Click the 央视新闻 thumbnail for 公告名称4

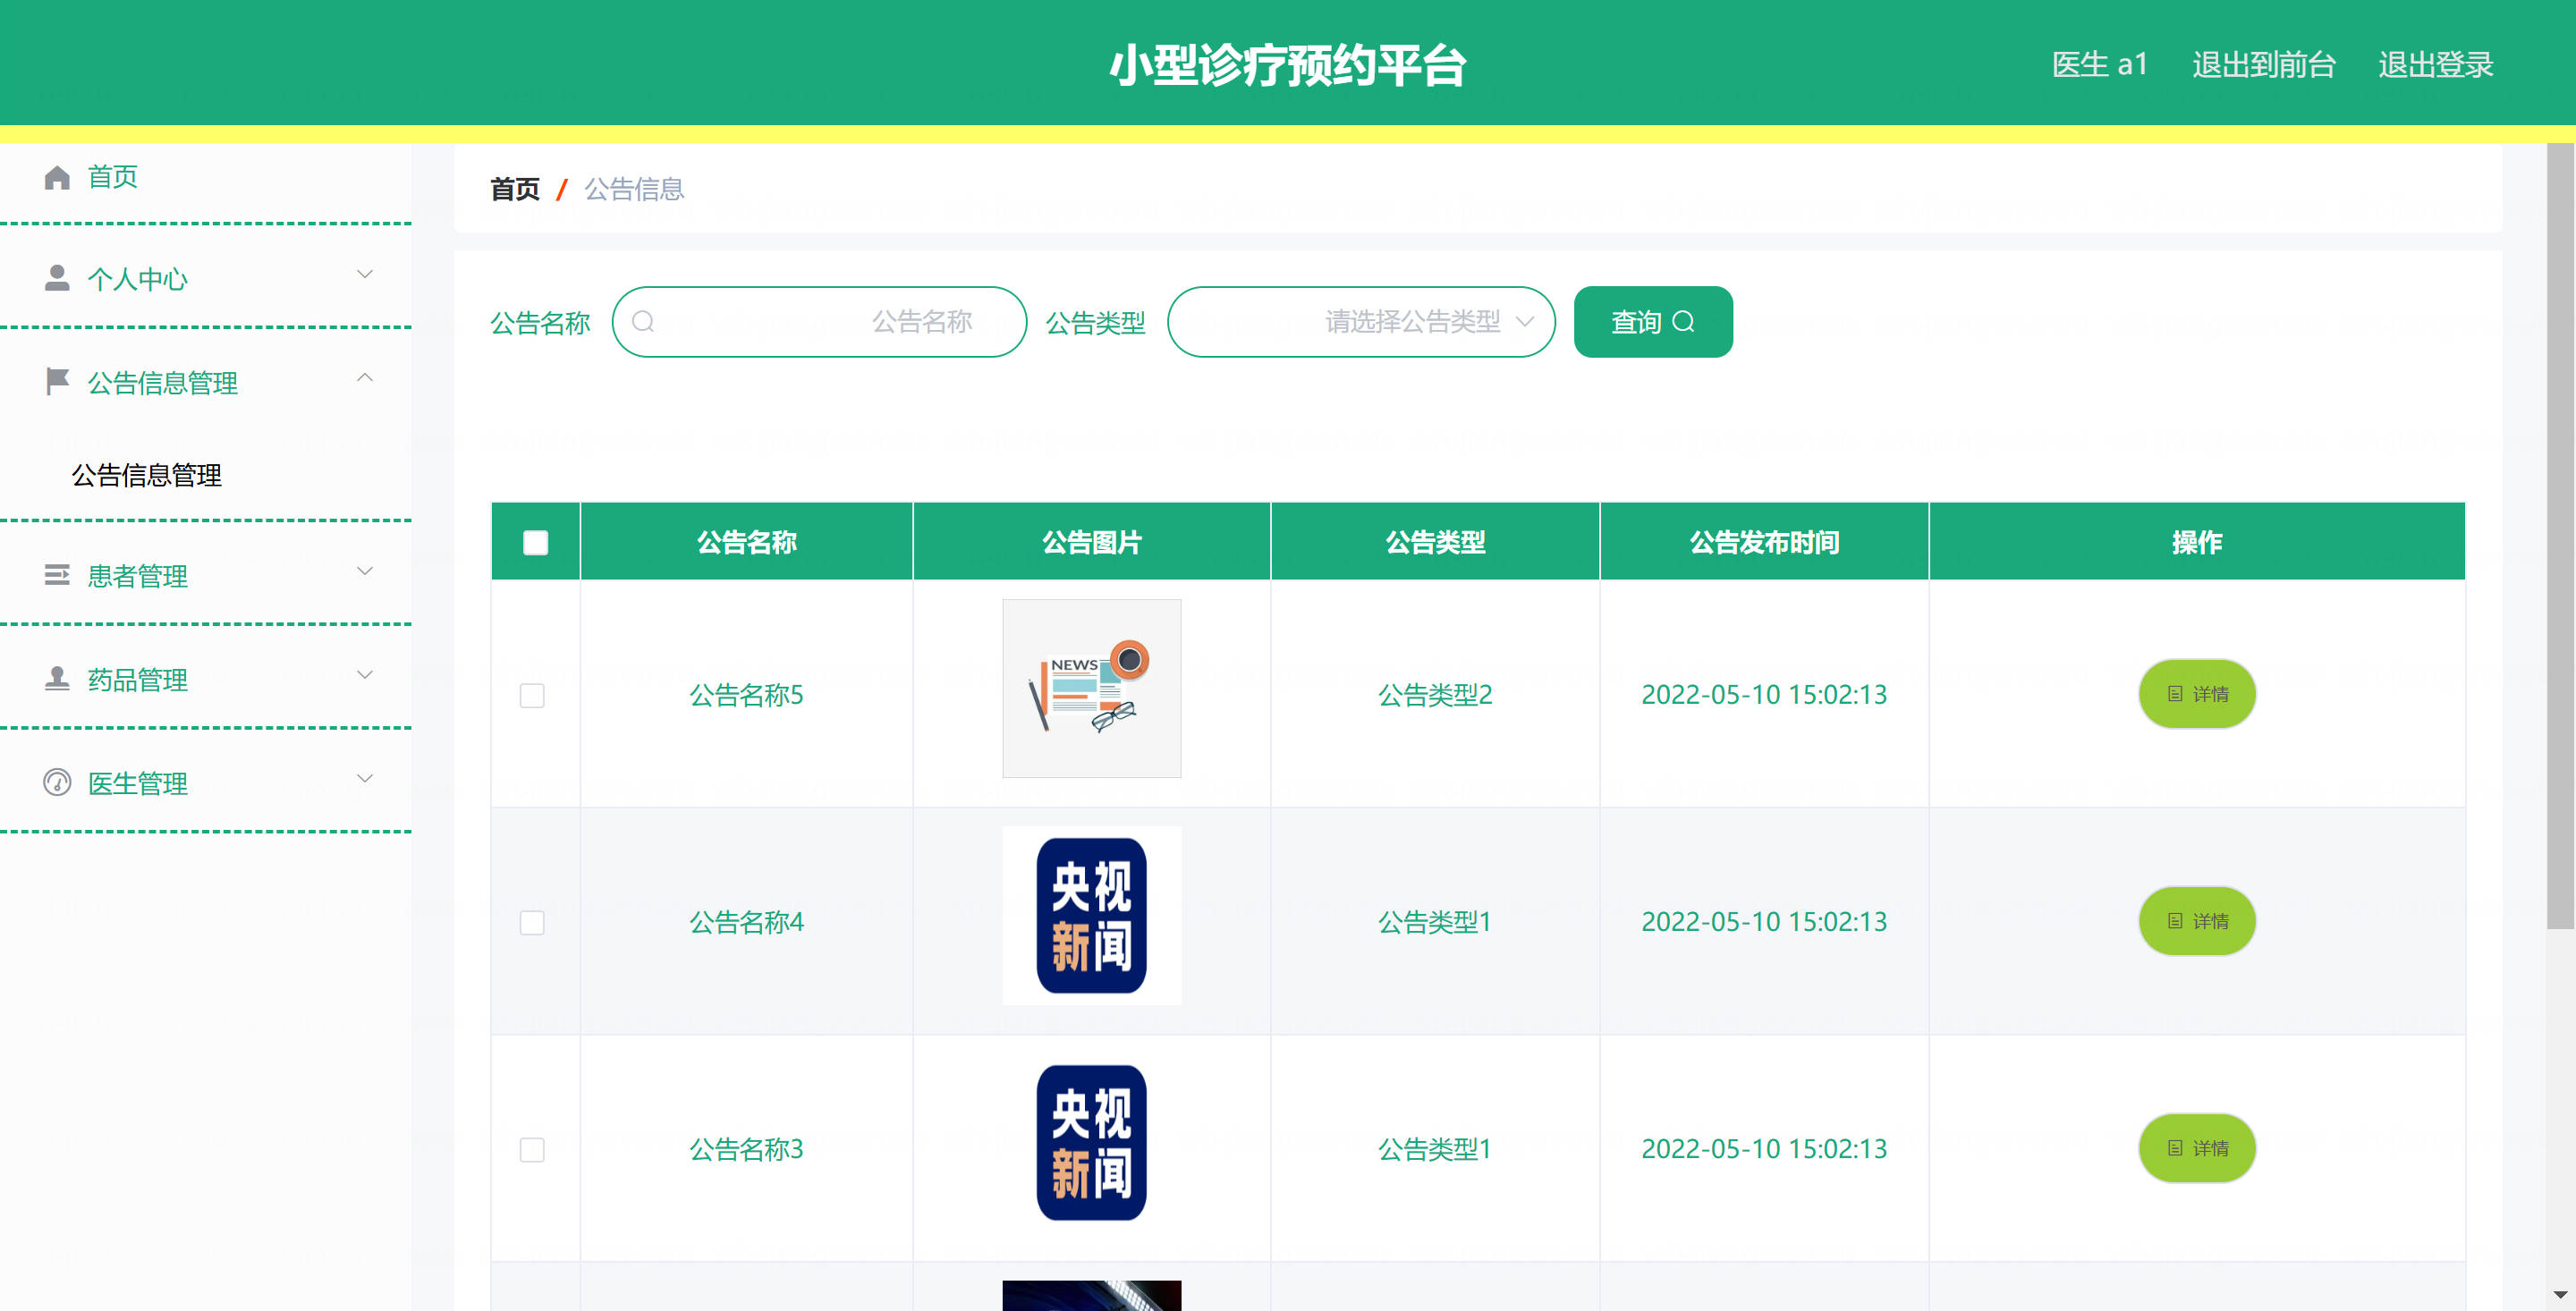[1092, 915]
